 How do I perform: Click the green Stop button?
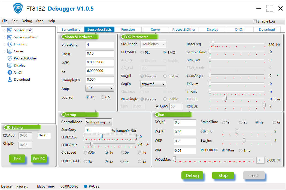tap(223, 175)
